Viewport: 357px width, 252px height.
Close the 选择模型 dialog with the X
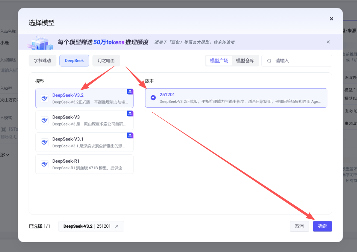(x=331, y=19)
